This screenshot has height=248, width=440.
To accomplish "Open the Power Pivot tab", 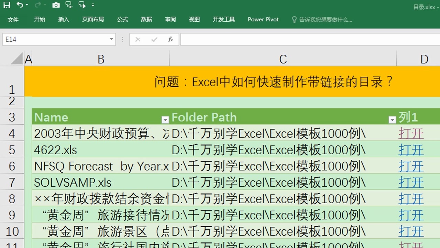I will click(263, 20).
